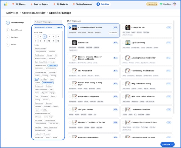
Task: Go to the Create an Activity breadcrumb
Action: 34,13
